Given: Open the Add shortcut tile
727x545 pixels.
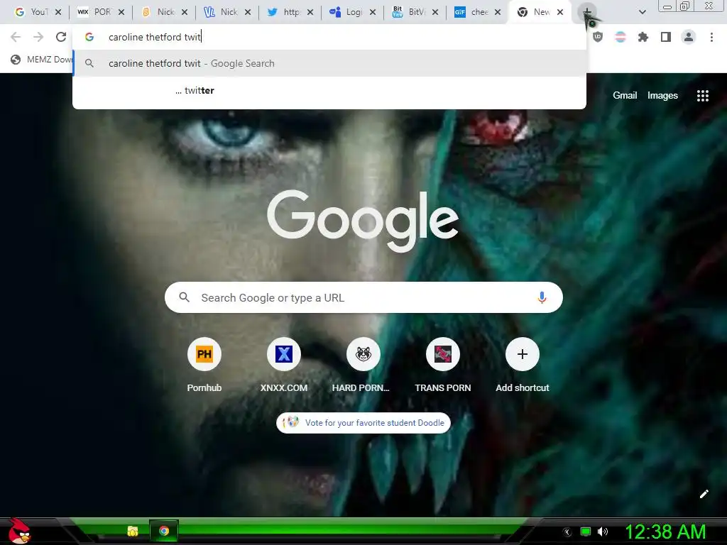Looking at the screenshot, I should pyautogui.click(x=522, y=365).
